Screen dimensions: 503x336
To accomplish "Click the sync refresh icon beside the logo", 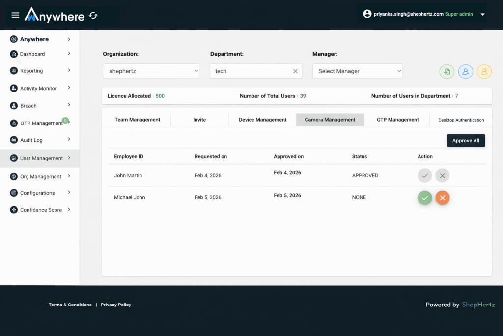I will point(93,16).
